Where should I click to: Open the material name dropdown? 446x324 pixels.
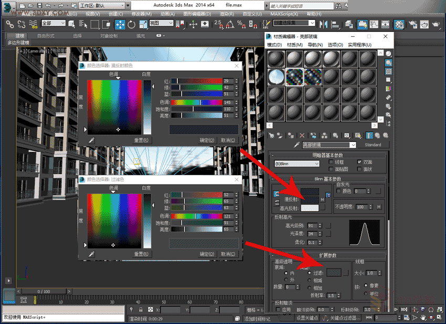pyautogui.click(x=329, y=145)
